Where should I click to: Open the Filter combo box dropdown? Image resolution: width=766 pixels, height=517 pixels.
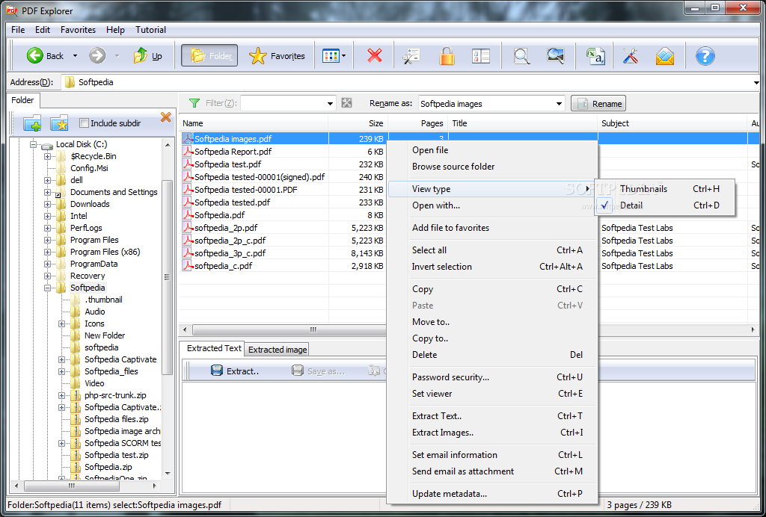[330, 103]
